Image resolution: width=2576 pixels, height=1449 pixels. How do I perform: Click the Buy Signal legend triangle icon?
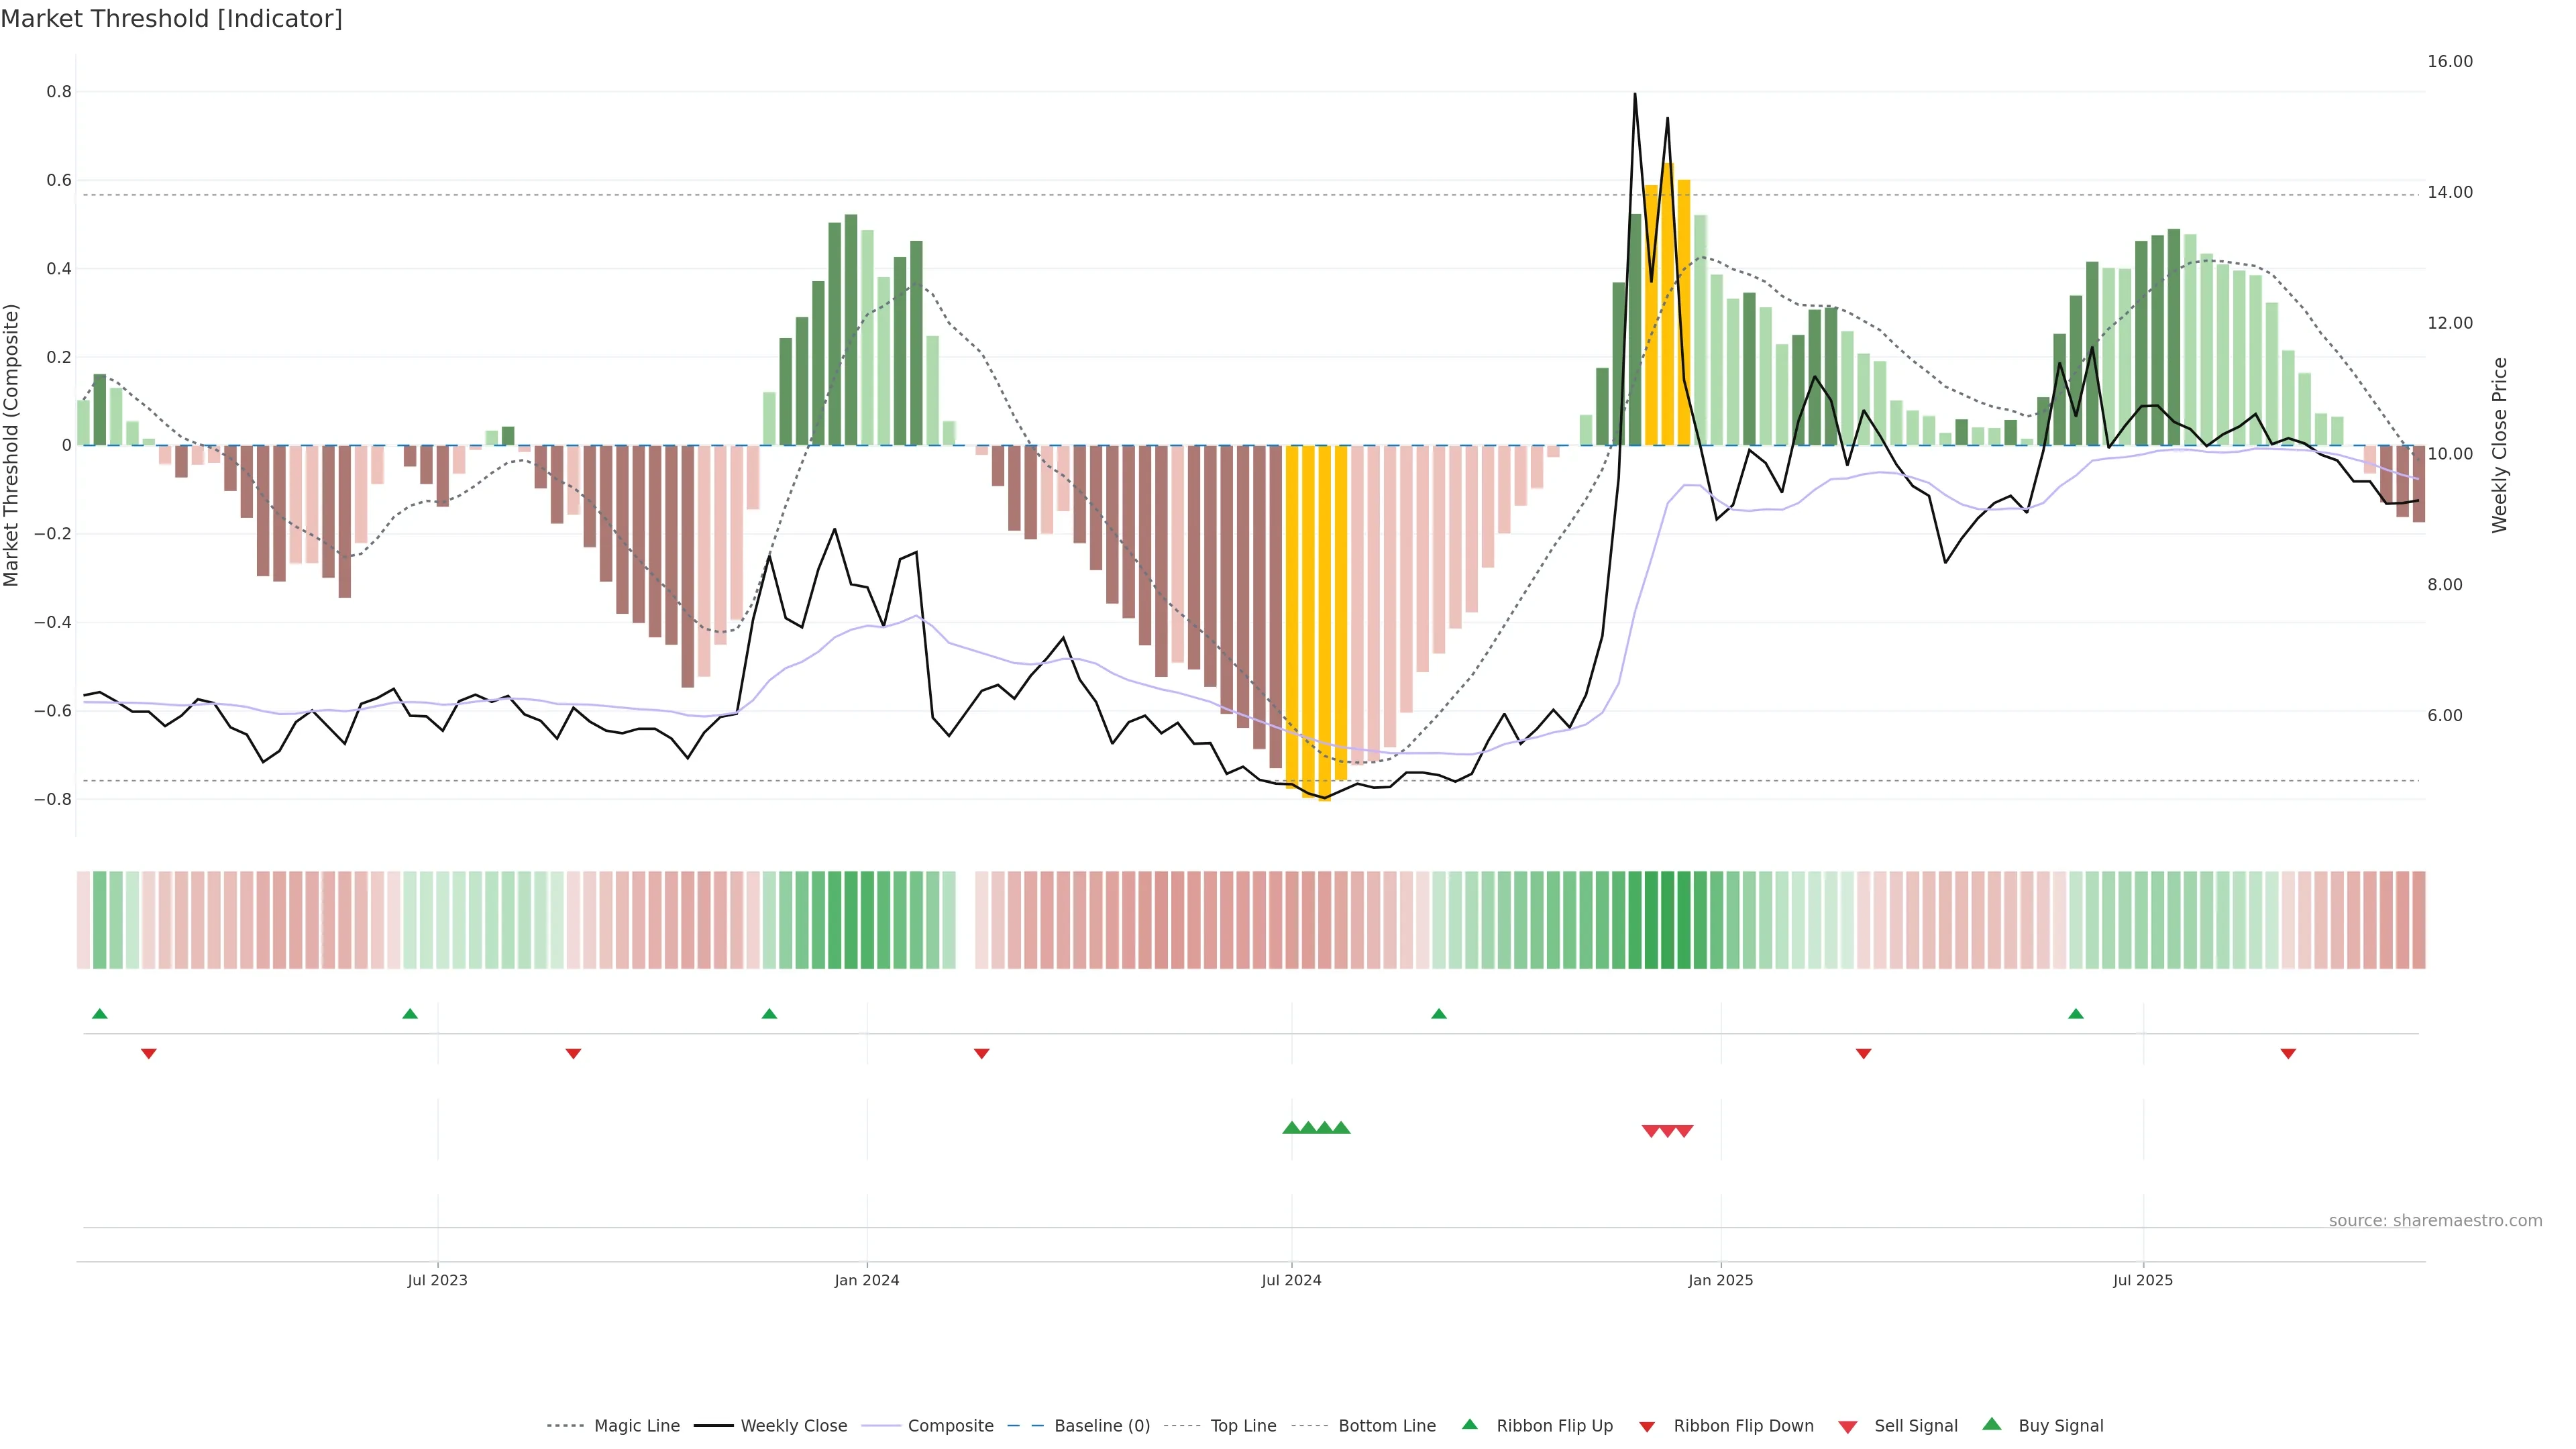point(1991,1424)
